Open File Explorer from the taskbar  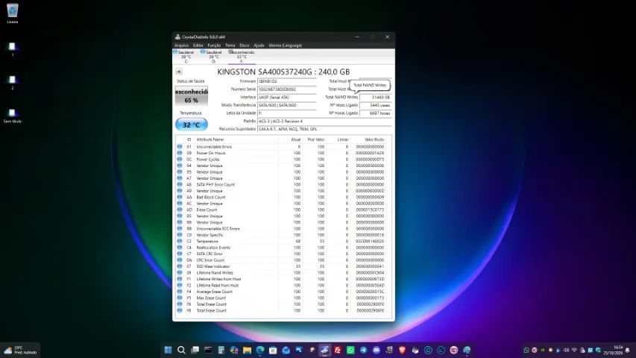click(x=247, y=350)
